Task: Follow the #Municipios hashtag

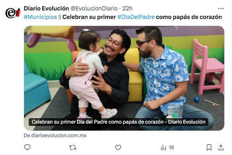Action: coord(40,17)
